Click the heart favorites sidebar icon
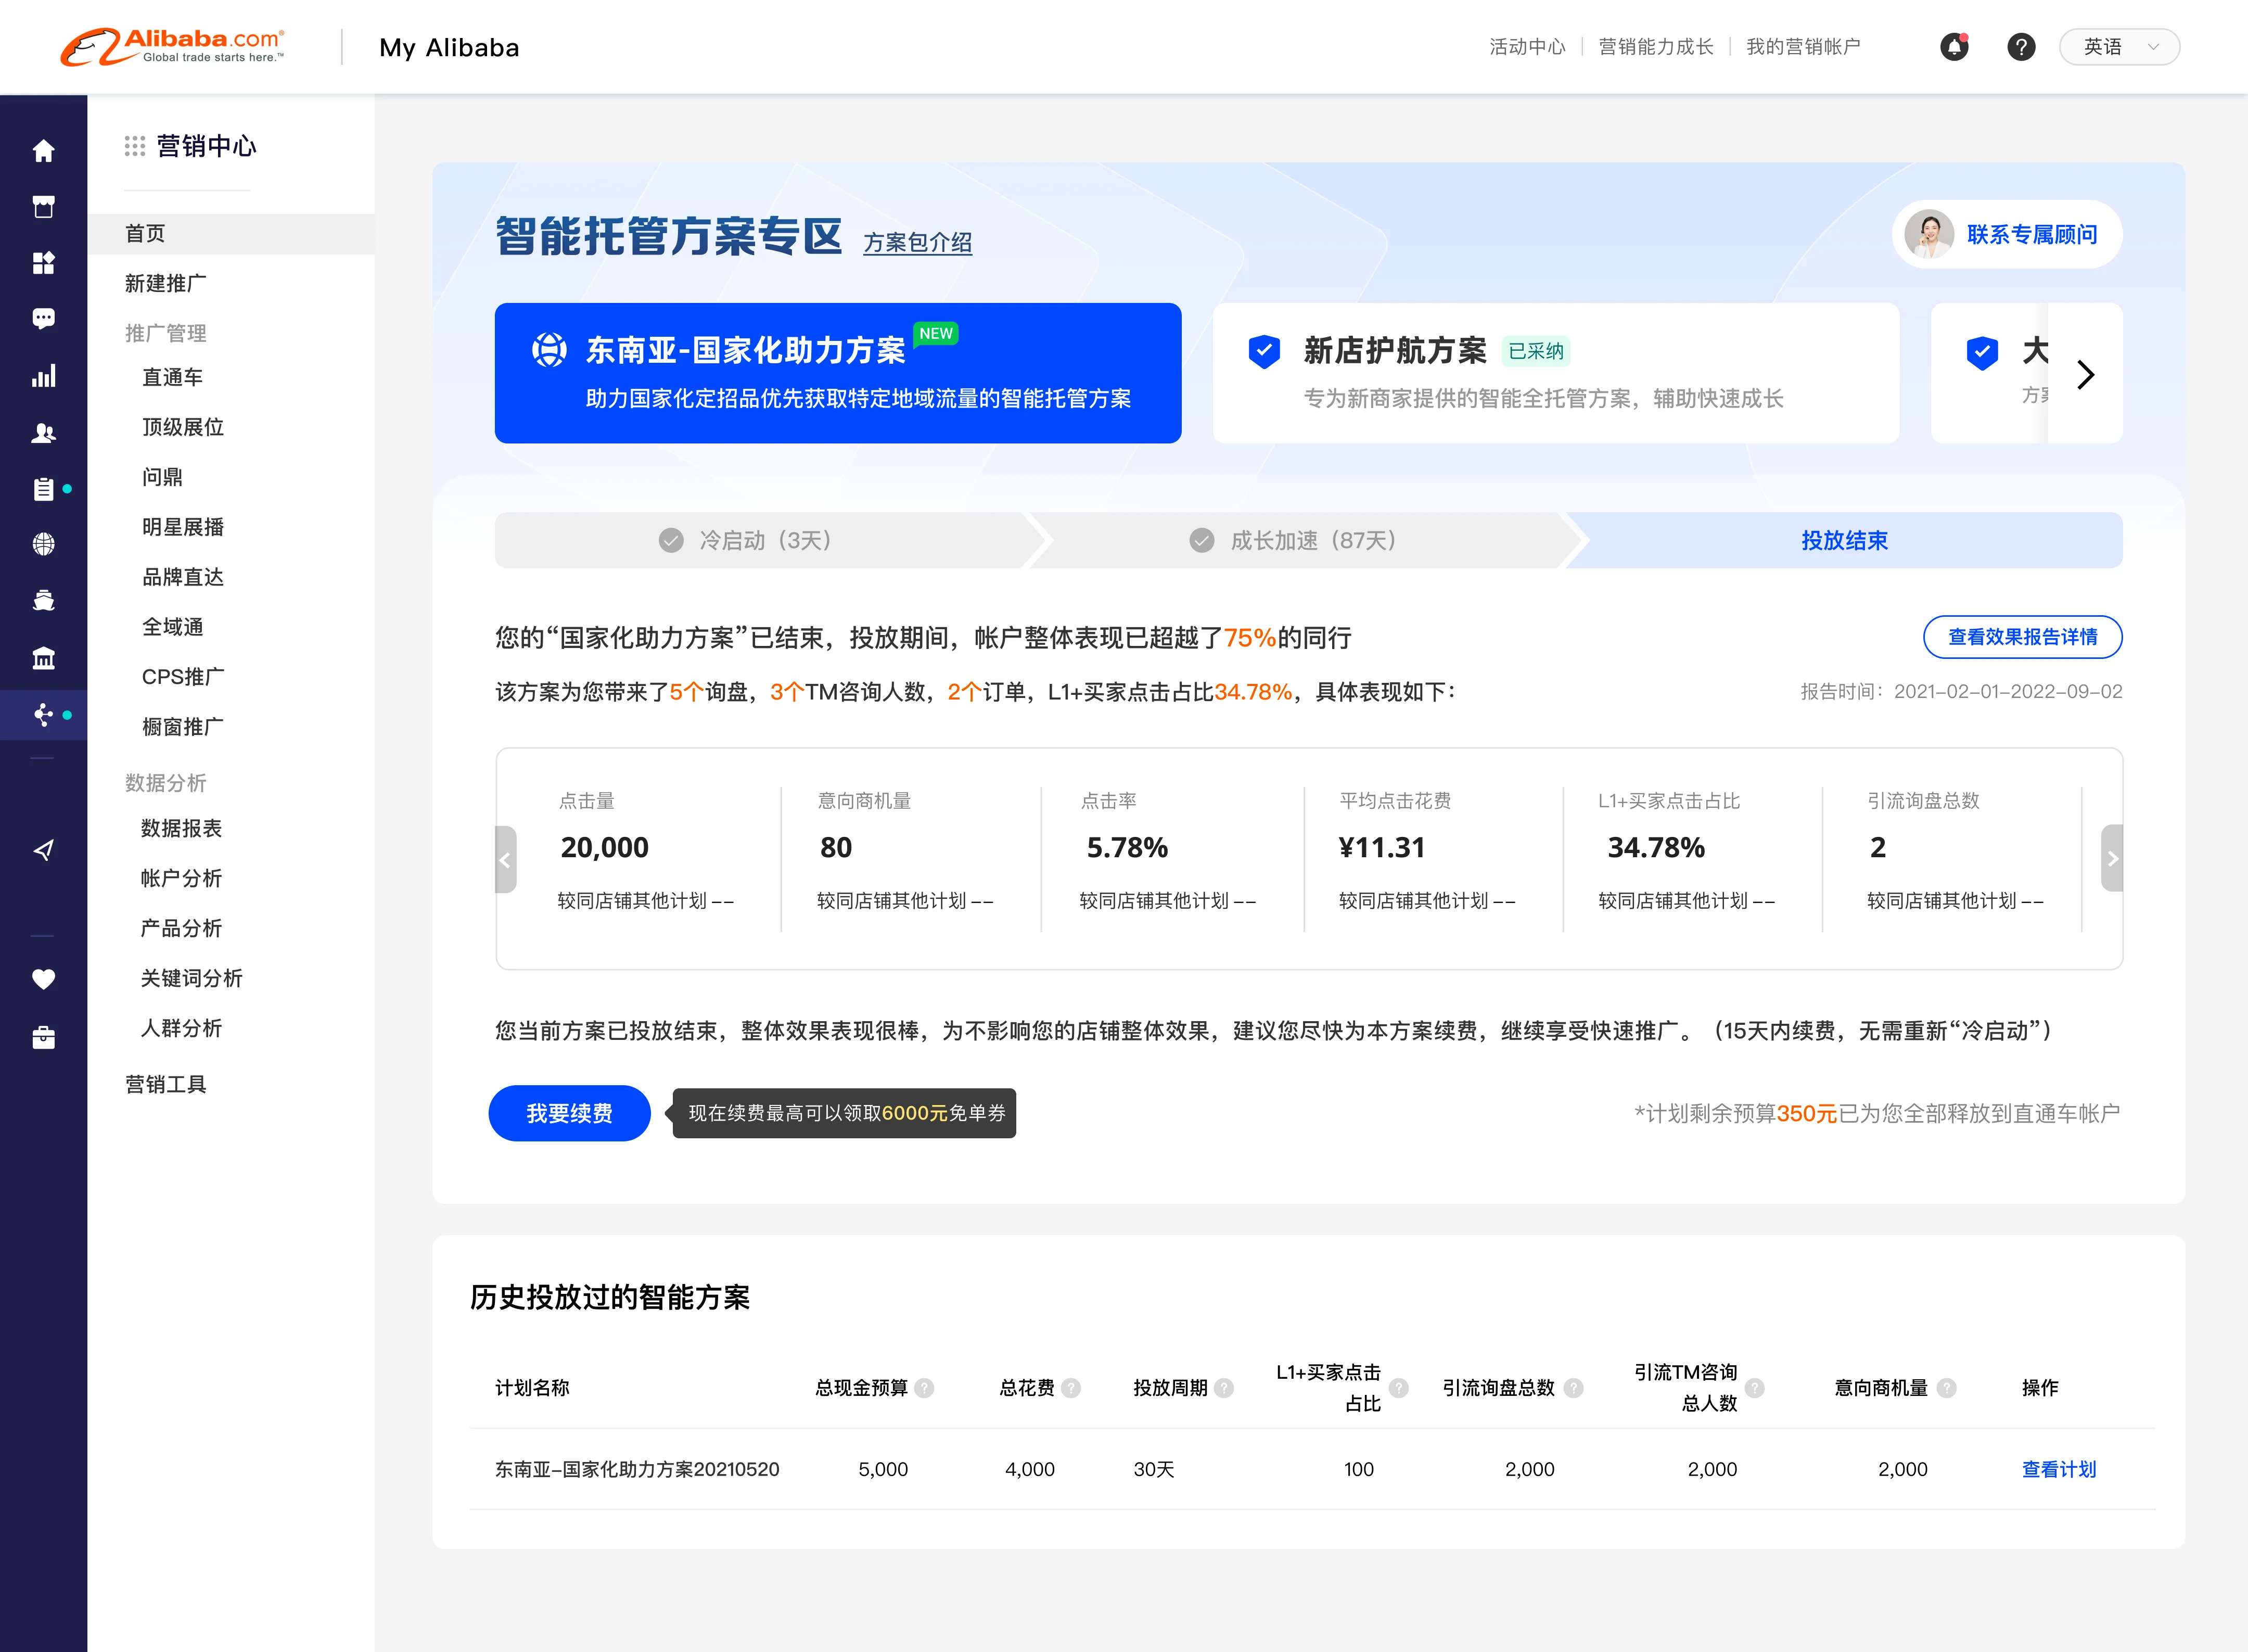 (x=43, y=979)
